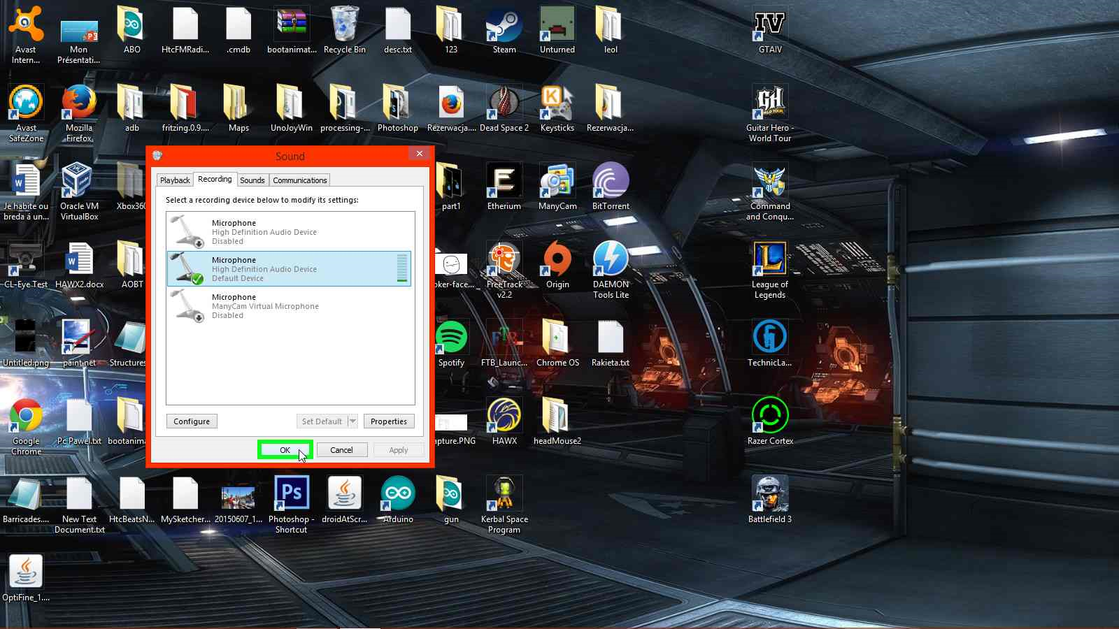Viewport: 1119px width, 629px height.
Task: Select DAEMON Tools Lite icon
Action: (611, 268)
